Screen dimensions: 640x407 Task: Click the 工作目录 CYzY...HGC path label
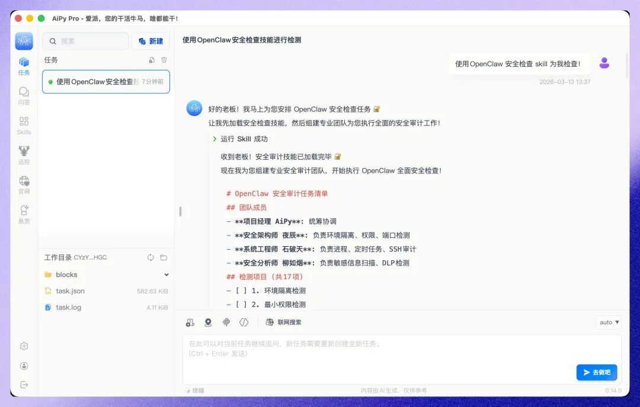click(x=75, y=257)
